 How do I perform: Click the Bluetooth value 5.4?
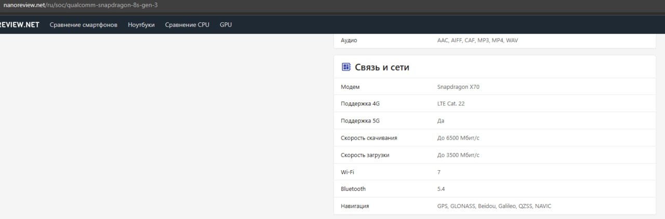click(x=441, y=189)
